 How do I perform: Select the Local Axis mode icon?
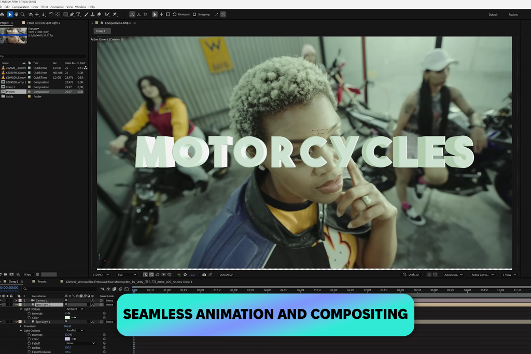(132, 15)
